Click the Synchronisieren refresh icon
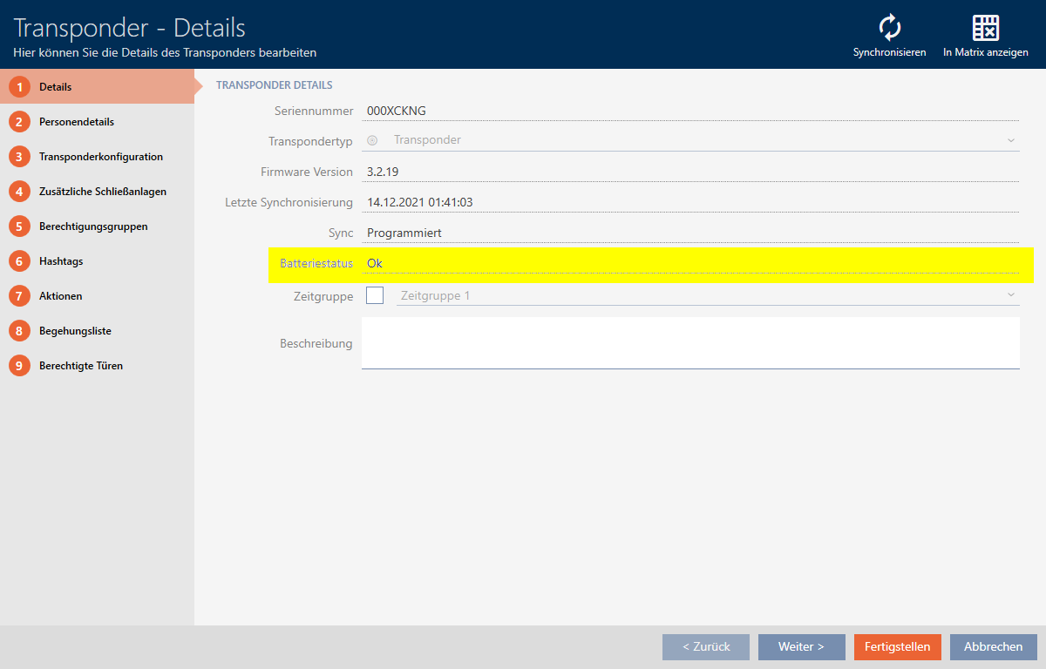 point(889,28)
